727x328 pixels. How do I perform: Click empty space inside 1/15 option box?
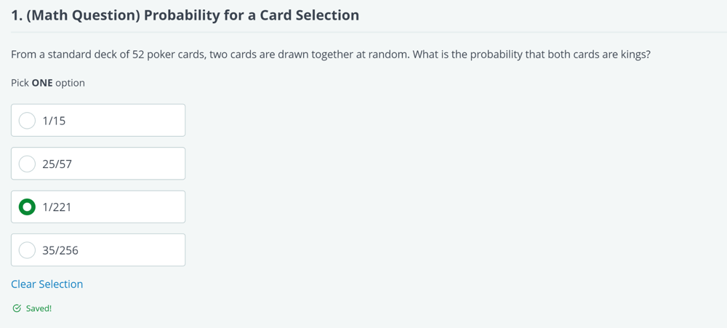[130, 121]
